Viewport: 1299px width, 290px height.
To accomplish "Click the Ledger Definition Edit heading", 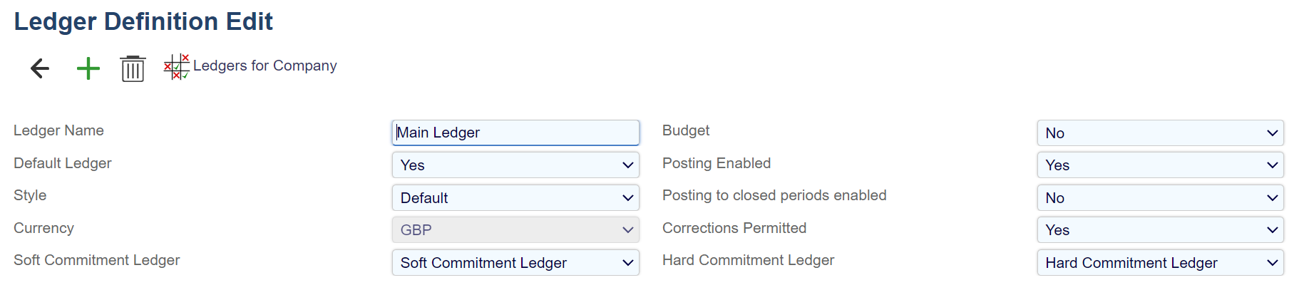I will tap(143, 21).
